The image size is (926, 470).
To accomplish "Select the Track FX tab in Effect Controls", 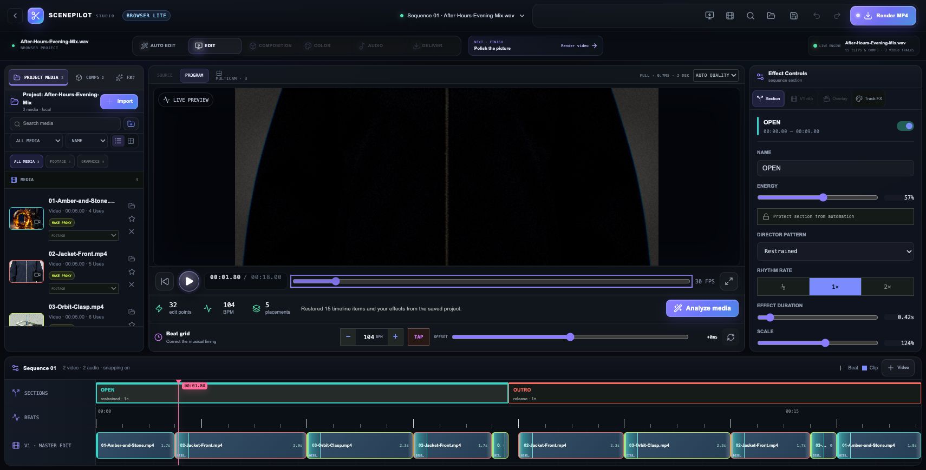I will click(869, 98).
